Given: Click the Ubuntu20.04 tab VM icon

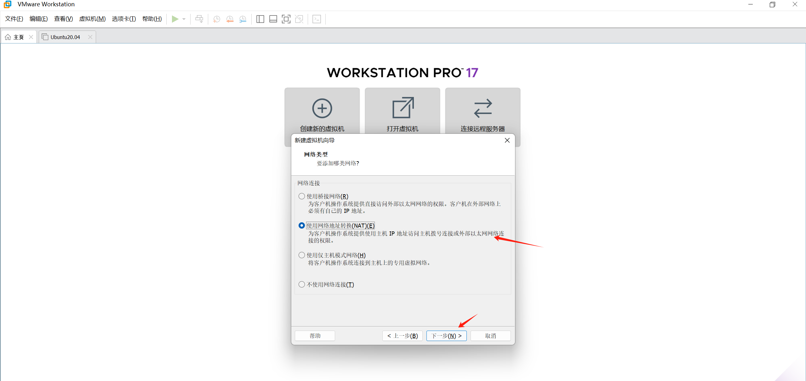Looking at the screenshot, I should point(45,37).
